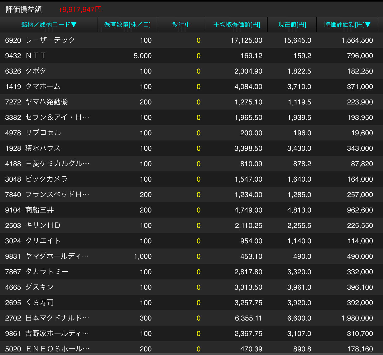Image resolution: width=383 pixels, height=355 pixels.
Task: Click the 執行中 column header
Action: click(181, 25)
